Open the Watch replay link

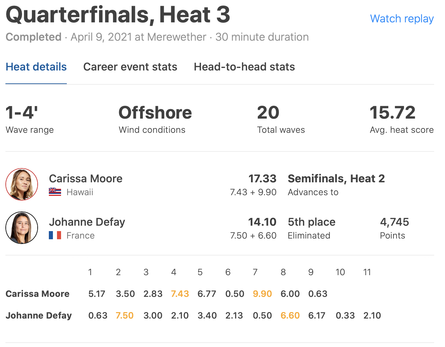pos(402,19)
